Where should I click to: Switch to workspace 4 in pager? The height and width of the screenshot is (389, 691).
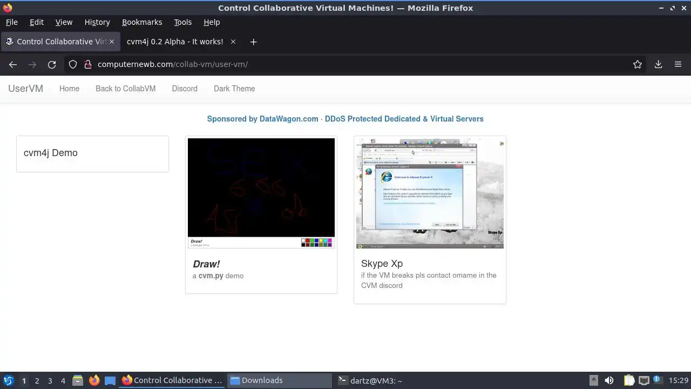click(x=63, y=381)
